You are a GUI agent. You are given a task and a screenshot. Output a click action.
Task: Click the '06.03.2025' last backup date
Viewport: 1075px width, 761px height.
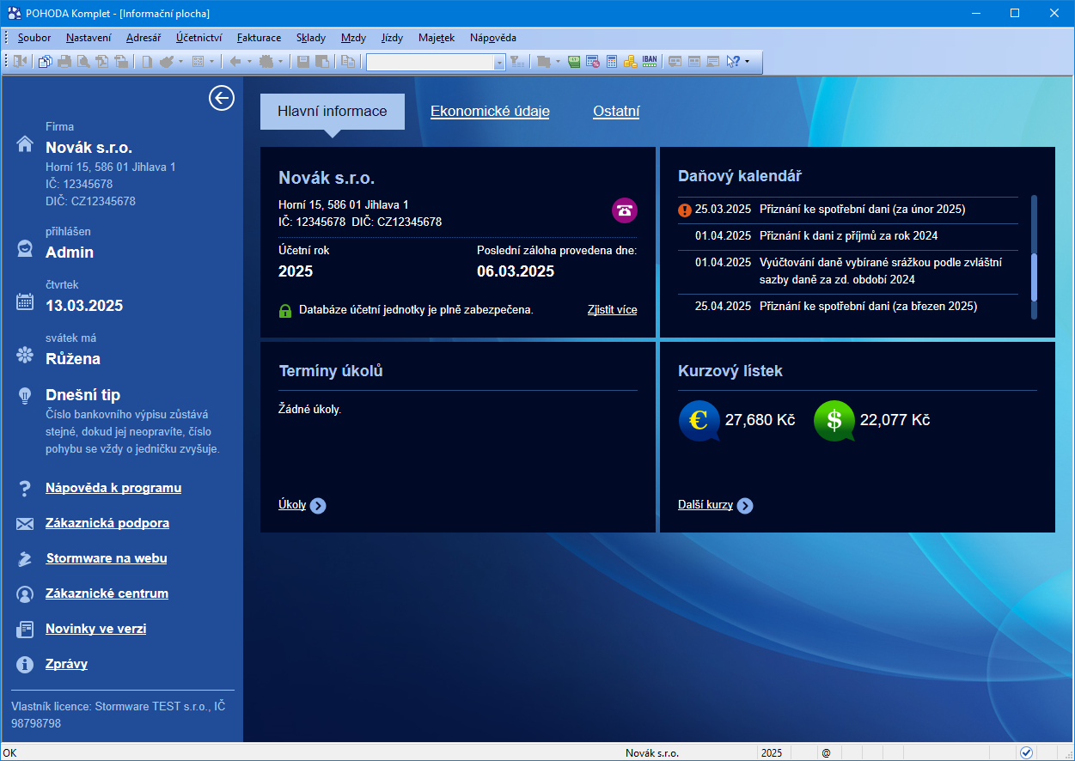(516, 271)
